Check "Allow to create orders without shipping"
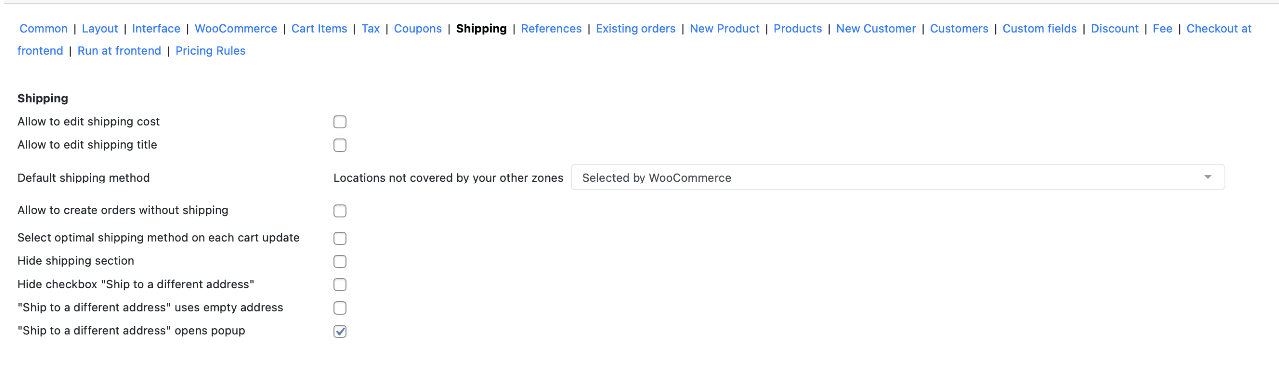This screenshot has width=1279, height=366. click(x=340, y=211)
